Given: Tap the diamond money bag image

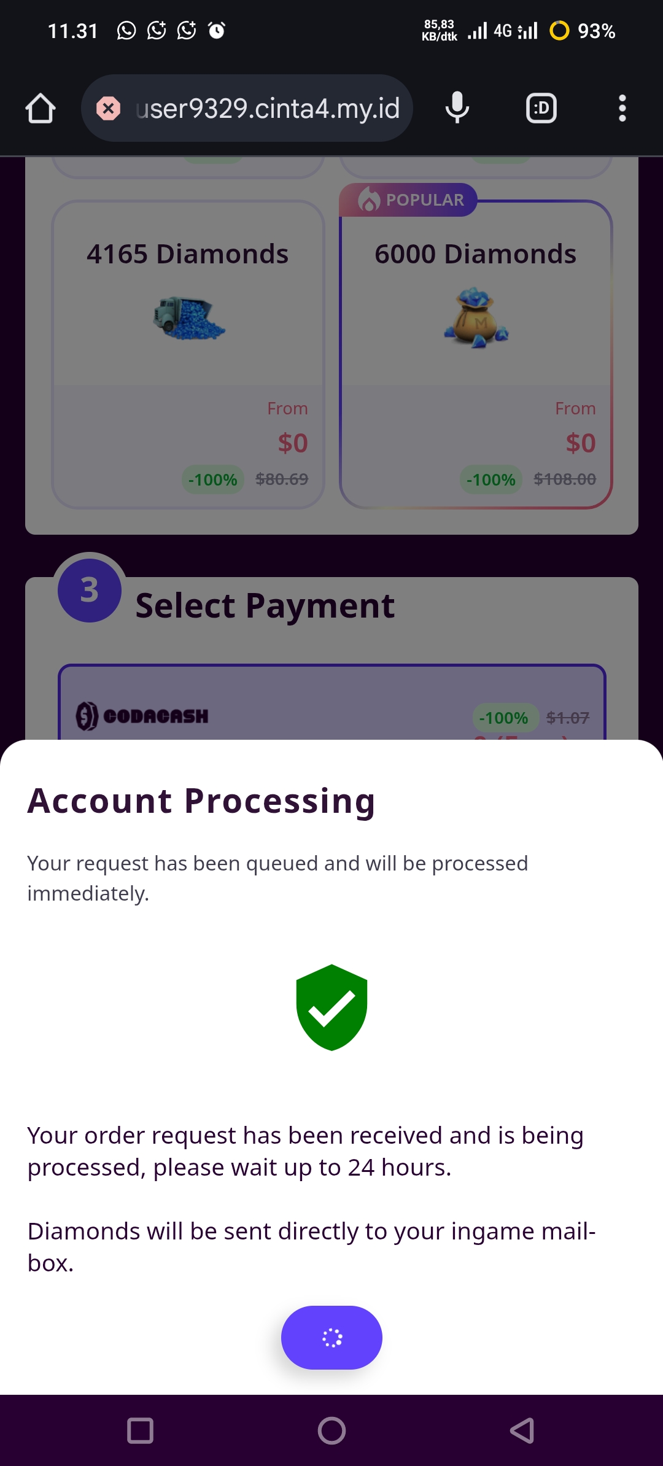Looking at the screenshot, I should 476,318.
